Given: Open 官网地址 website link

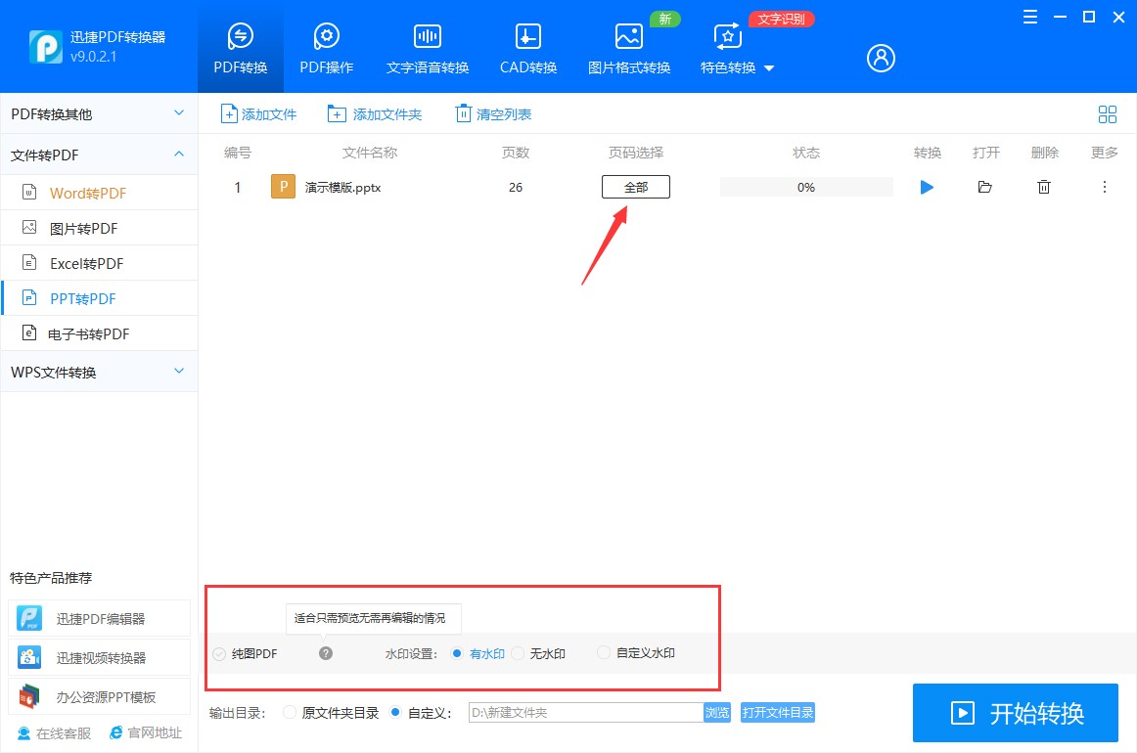Looking at the screenshot, I should pos(146,732).
